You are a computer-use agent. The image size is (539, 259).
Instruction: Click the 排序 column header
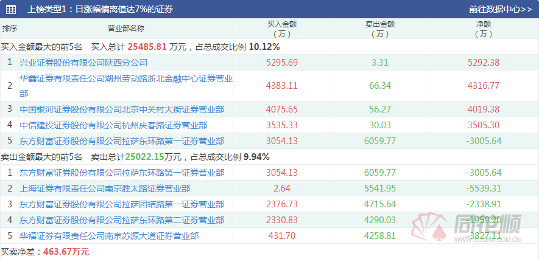click(x=10, y=29)
